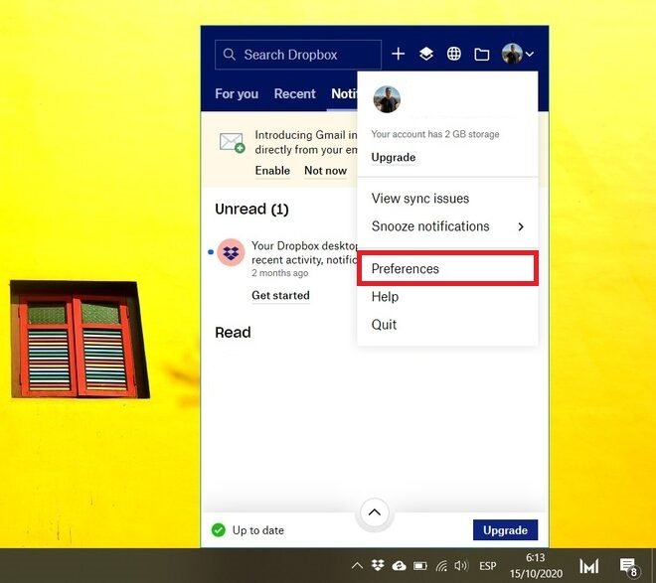This screenshot has width=656, height=583.
Task: Select Help in the account menu
Action: pyautogui.click(x=385, y=296)
